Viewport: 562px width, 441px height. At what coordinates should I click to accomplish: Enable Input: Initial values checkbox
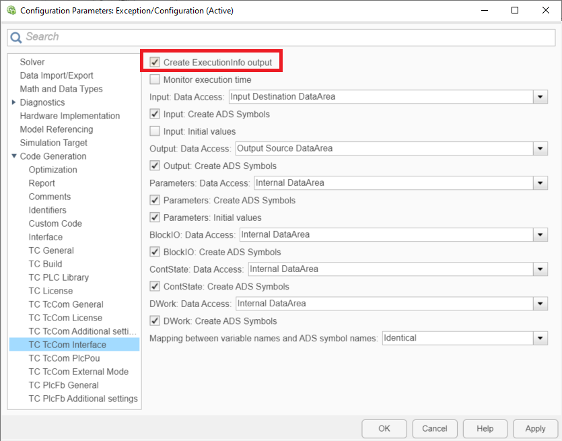pyautogui.click(x=155, y=131)
